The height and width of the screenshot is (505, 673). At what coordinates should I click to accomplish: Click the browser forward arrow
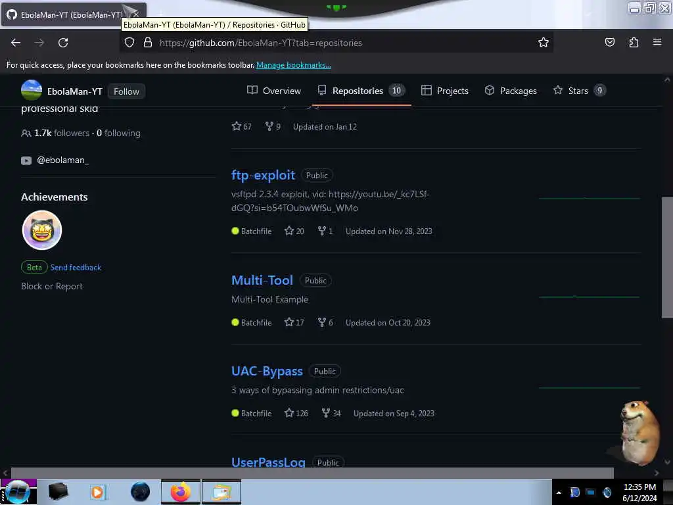pos(39,43)
